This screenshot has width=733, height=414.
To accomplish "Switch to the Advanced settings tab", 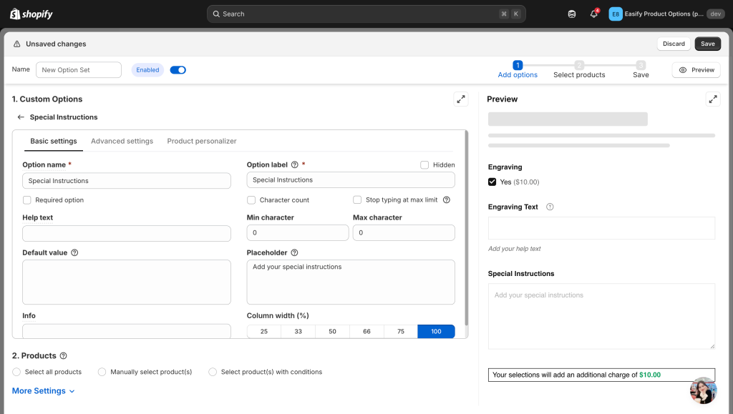I will click(122, 142).
